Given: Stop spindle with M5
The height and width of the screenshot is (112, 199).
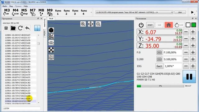Looking at the screenshot, I should point(24,12).
